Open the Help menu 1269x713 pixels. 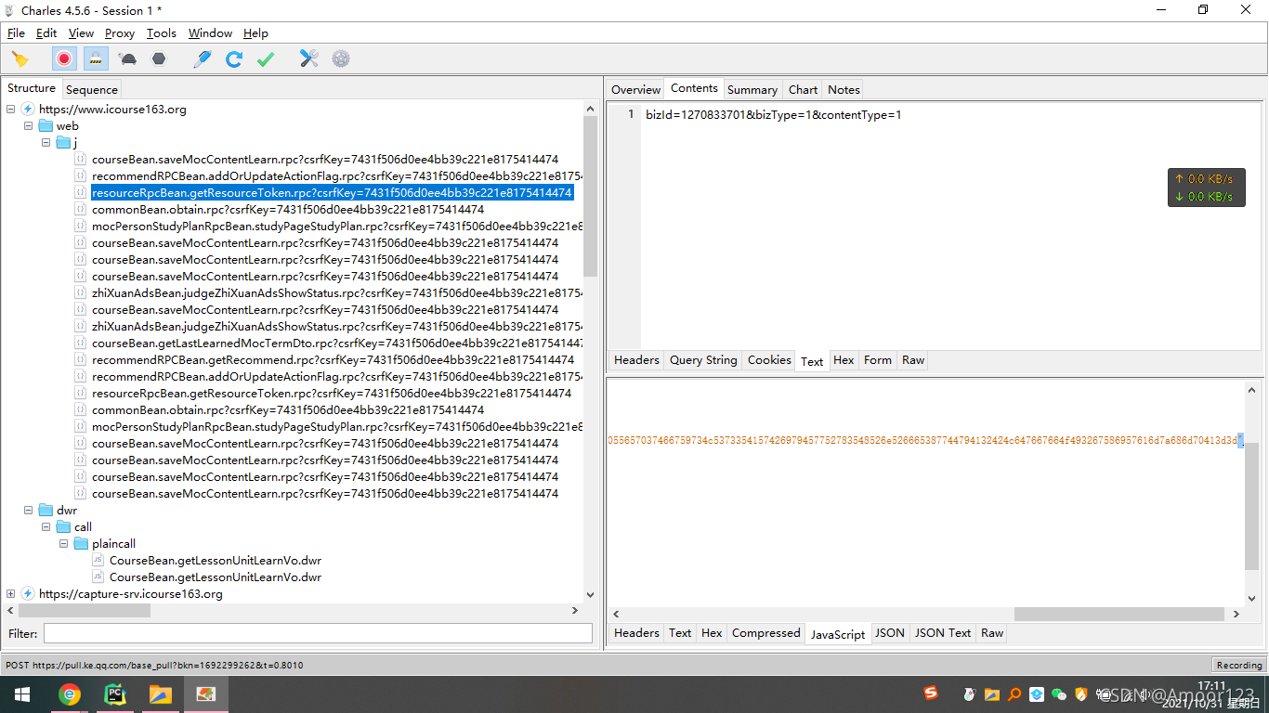[255, 33]
